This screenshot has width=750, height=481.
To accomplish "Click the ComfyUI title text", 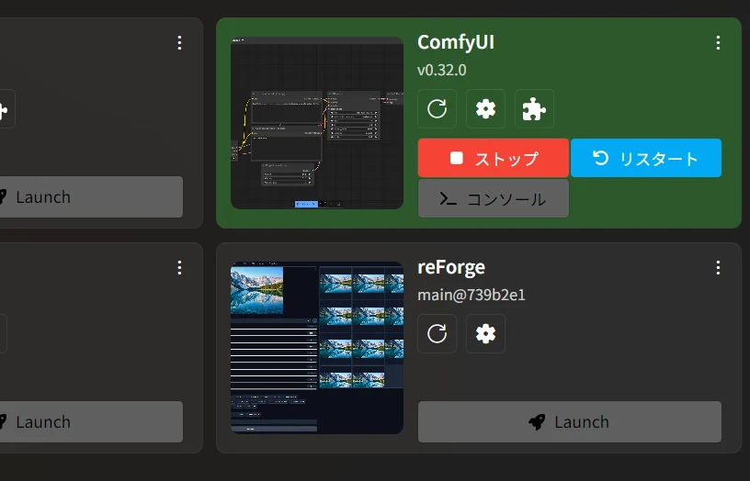I will point(456,42).
